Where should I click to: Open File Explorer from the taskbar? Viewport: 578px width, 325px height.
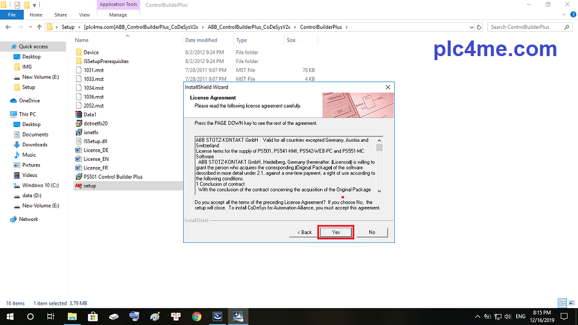click(72, 316)
